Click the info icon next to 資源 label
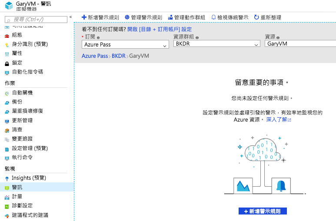This screenshot has height=221, width=336. 278,38
